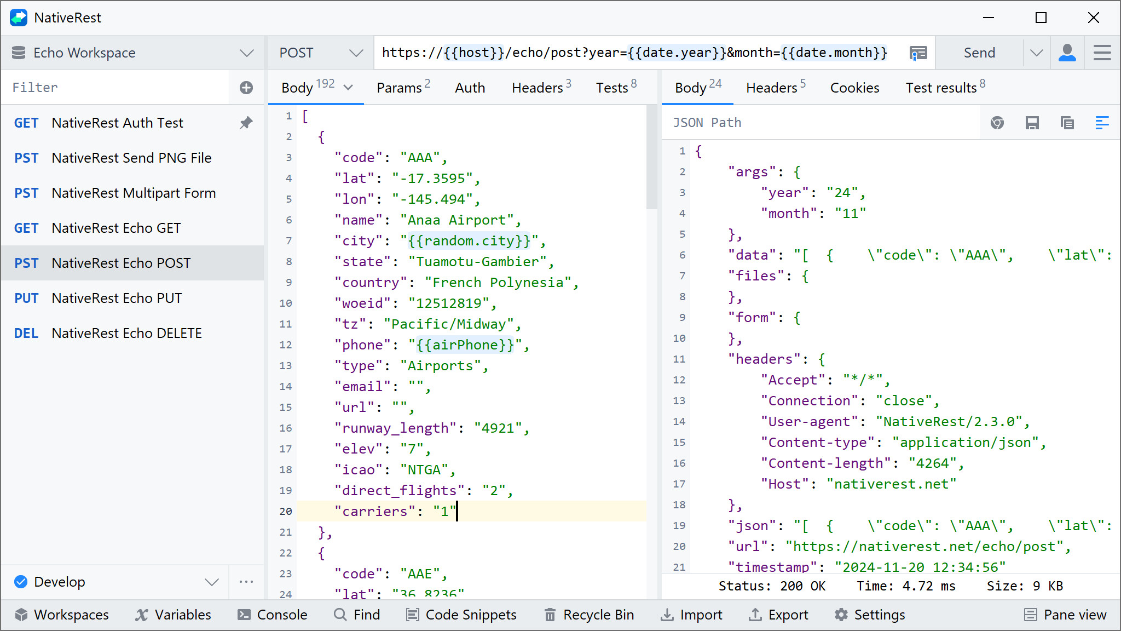This screenshot has height=631, width=1121.
Task: Toggle pretty-print formatting of the response
Action: pyautogui.click(x=1102, y=123)
